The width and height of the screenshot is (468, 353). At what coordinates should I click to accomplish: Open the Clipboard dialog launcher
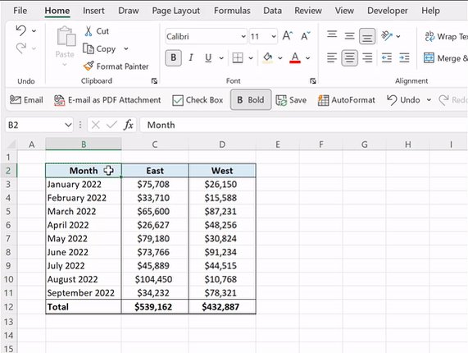pos(154,81)
